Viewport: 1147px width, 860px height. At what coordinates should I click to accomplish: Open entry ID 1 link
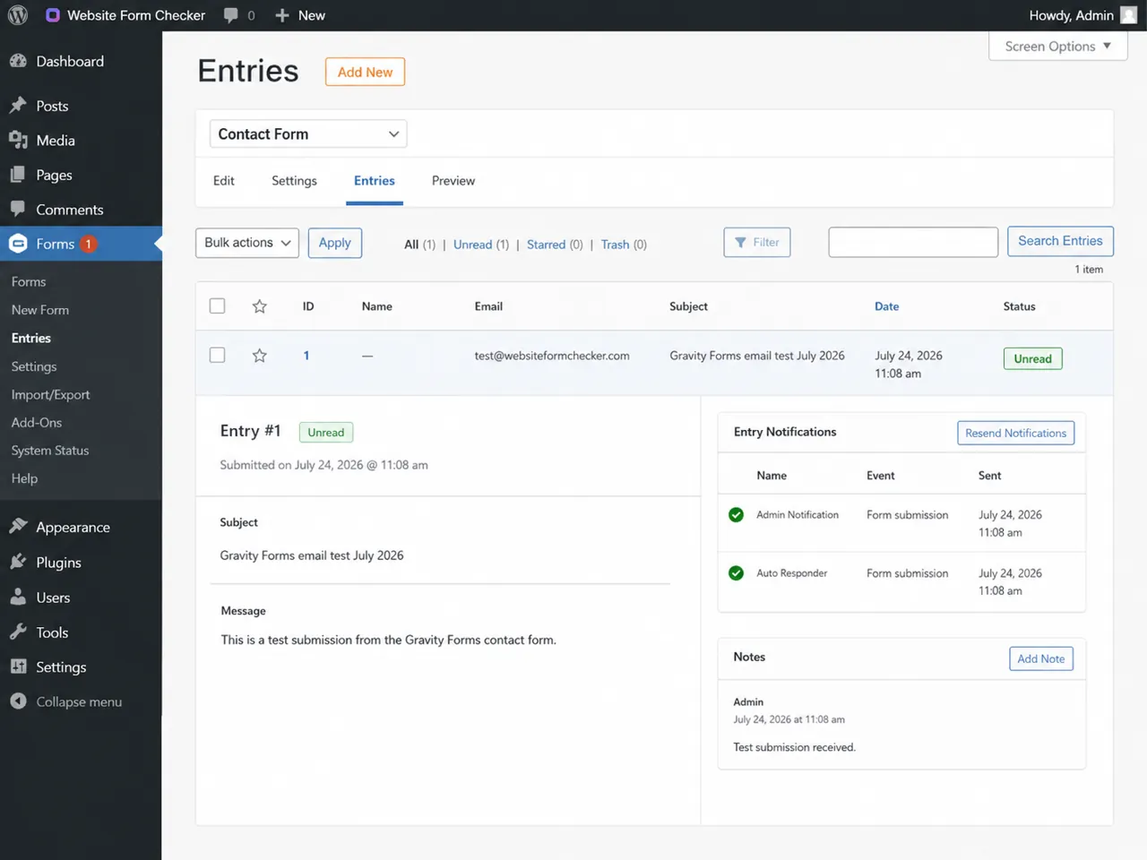point(306,356)
